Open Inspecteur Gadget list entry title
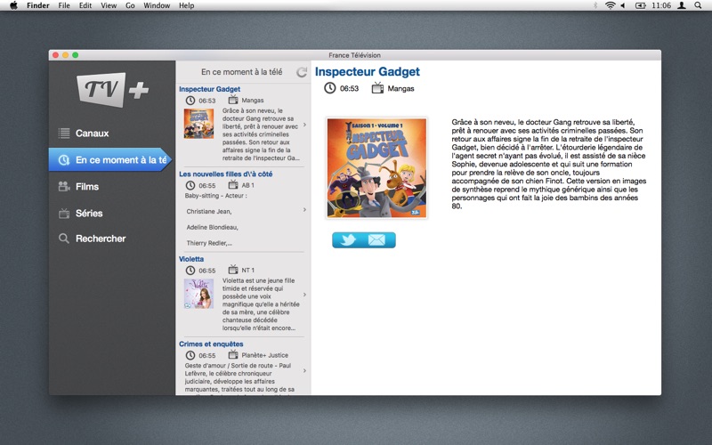 209,89
